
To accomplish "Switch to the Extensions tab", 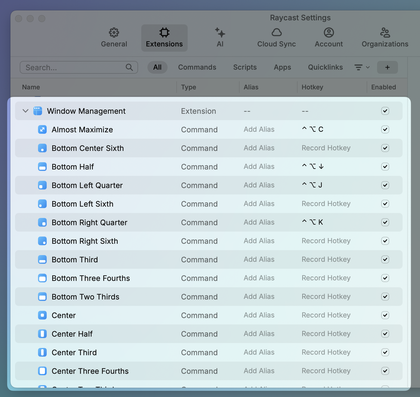I will (x=164, y=38).
